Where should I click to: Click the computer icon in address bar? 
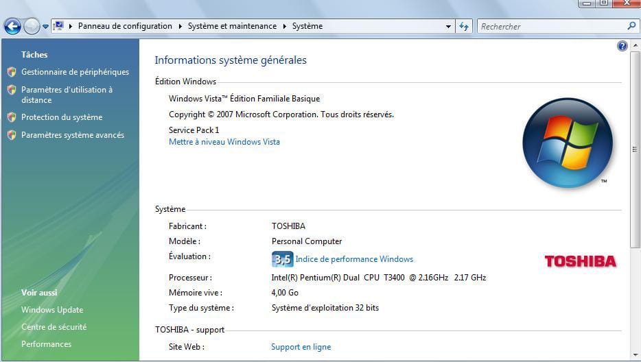pyautogui.click(x=58, y=26)
